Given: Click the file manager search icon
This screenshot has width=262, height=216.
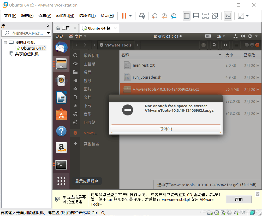Looking at the screenshot, I should 215,45.
